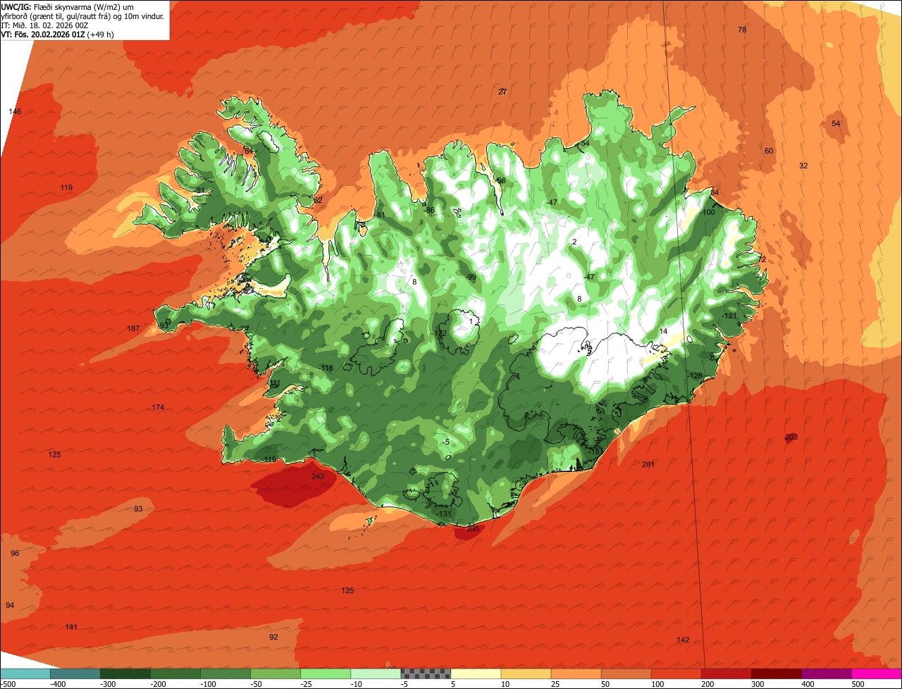902x689 pixels.
Task: Select the 142 value in the southeast ocean
Action: pyautogui.click(x=683, y=640)
